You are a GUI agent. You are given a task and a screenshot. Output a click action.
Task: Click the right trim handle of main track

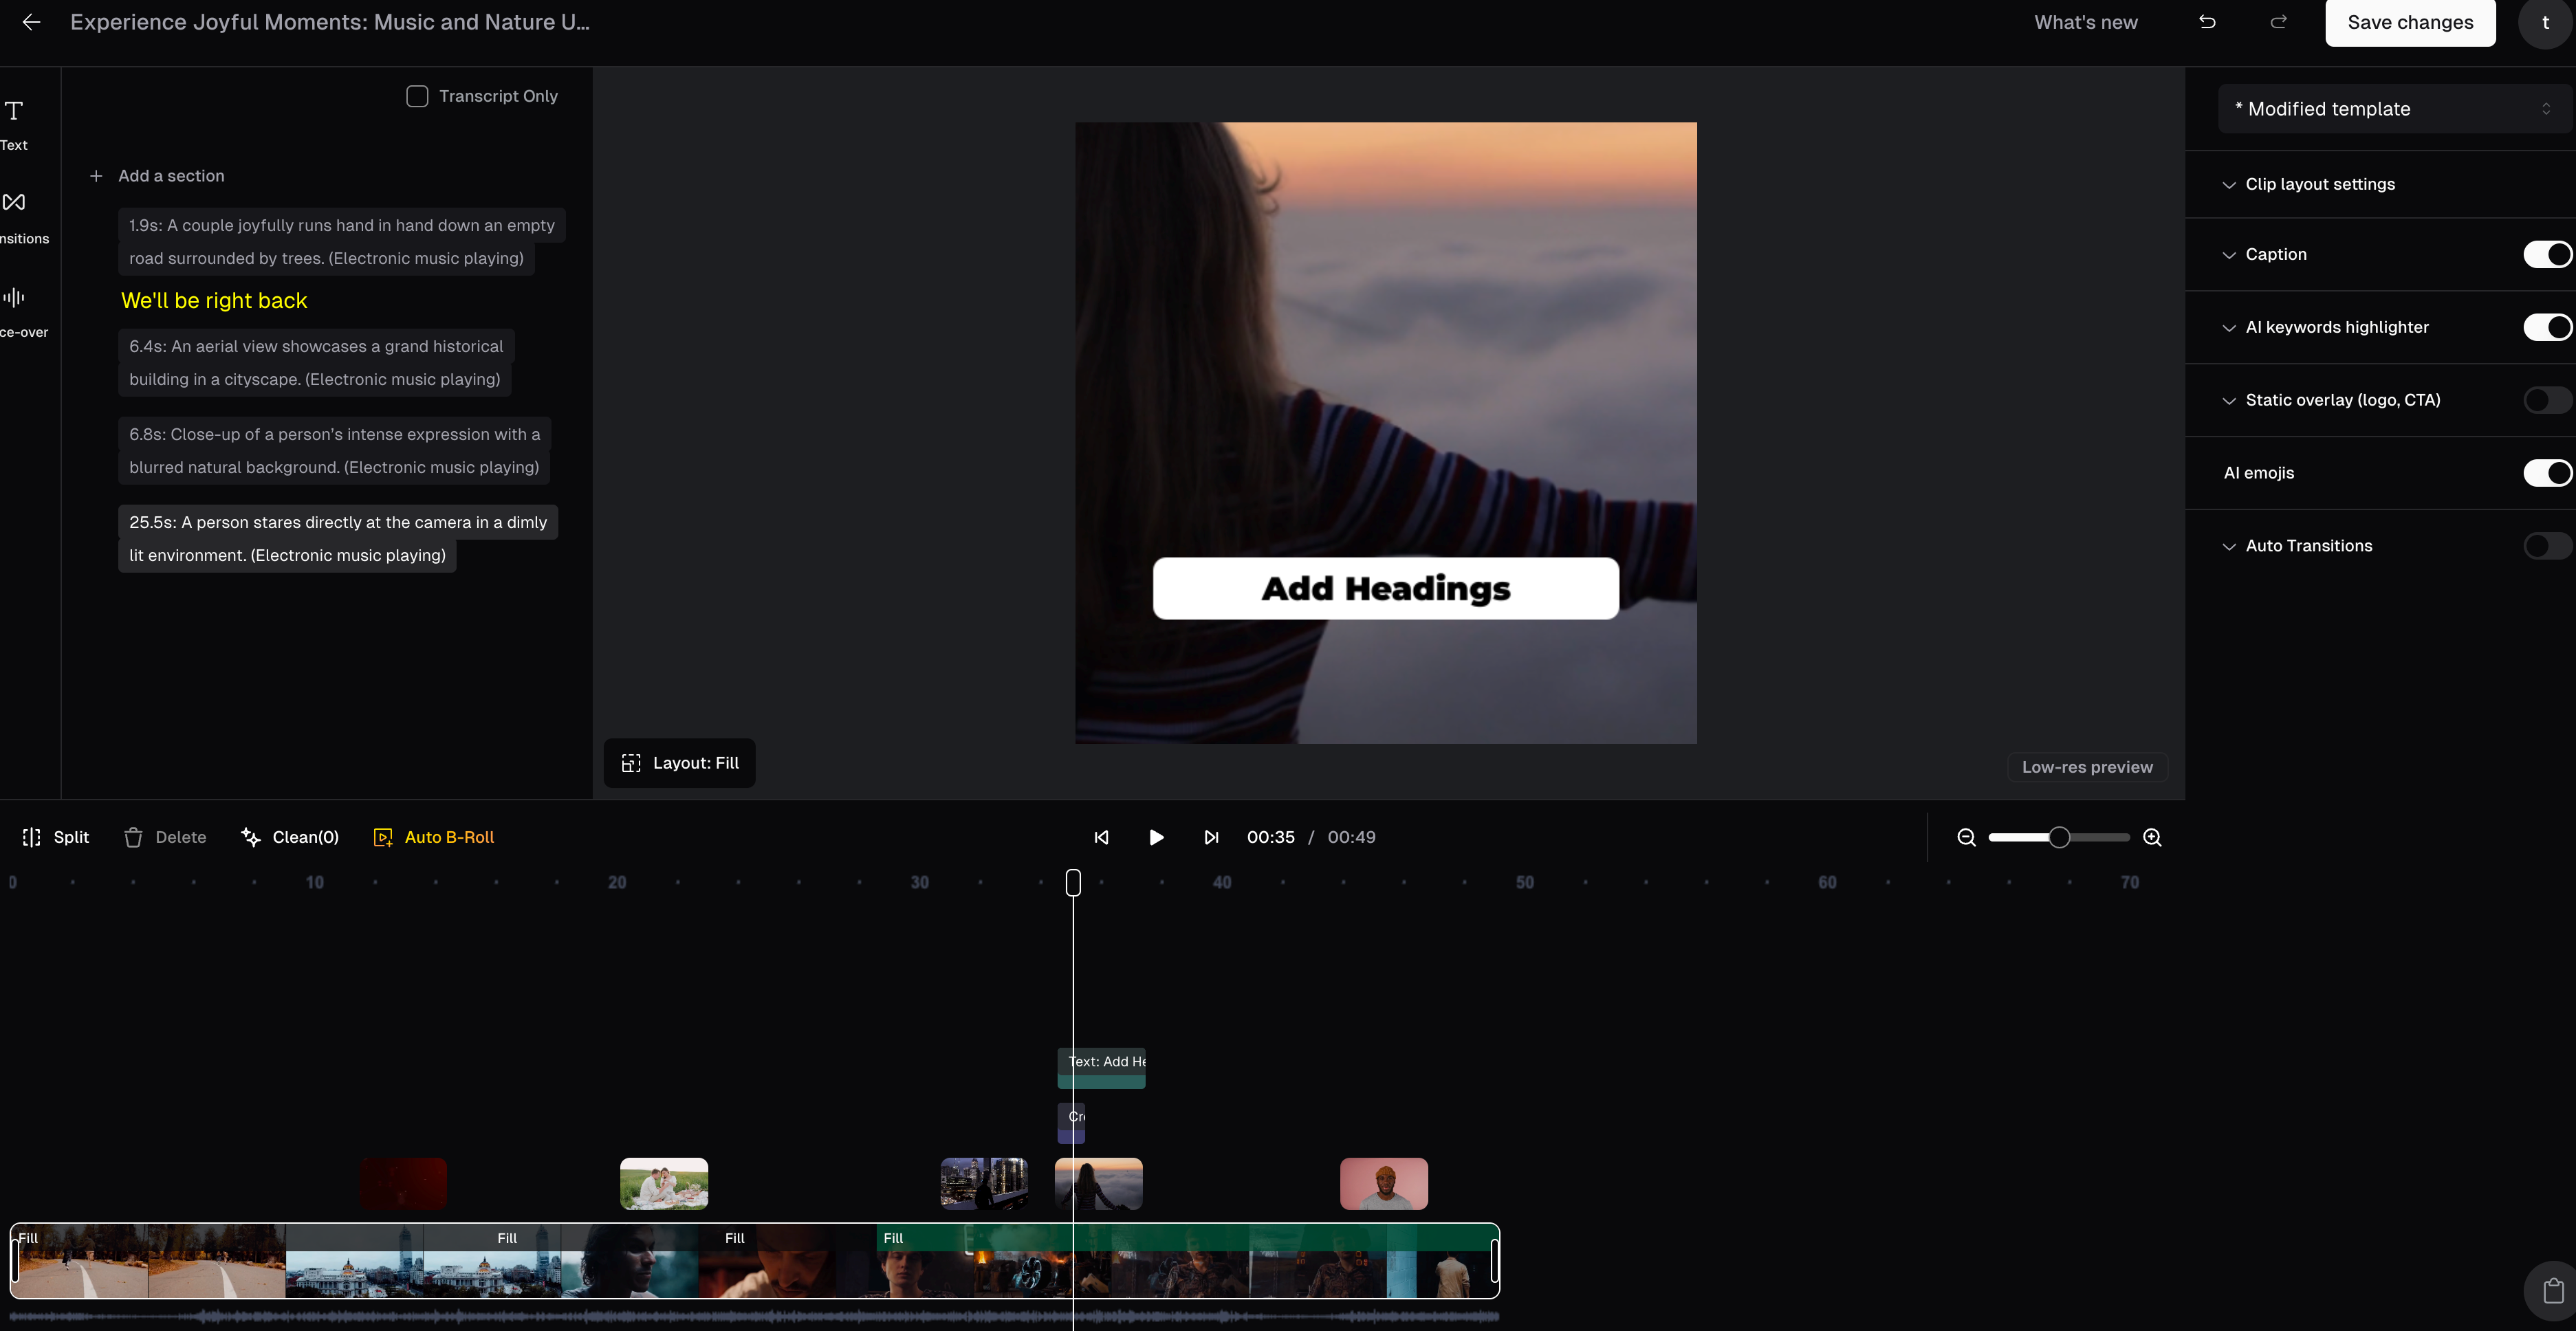[x=1495, y=1261]
